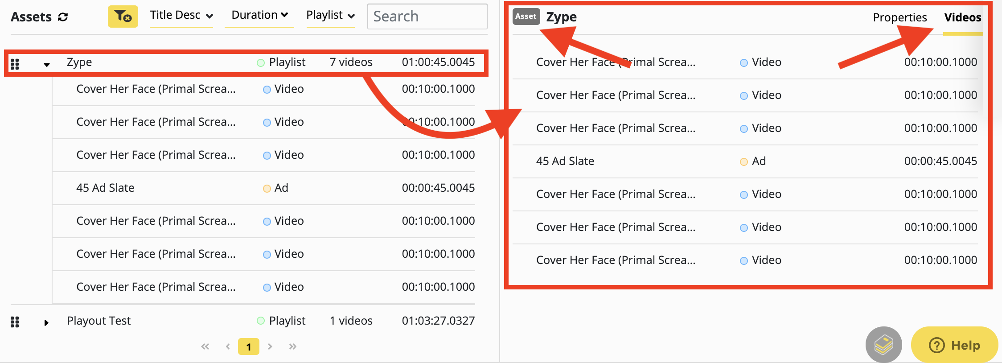The image size is (1002, 363).
Task: Open the Title Desc sort dropdown
Action: point(181,16)
